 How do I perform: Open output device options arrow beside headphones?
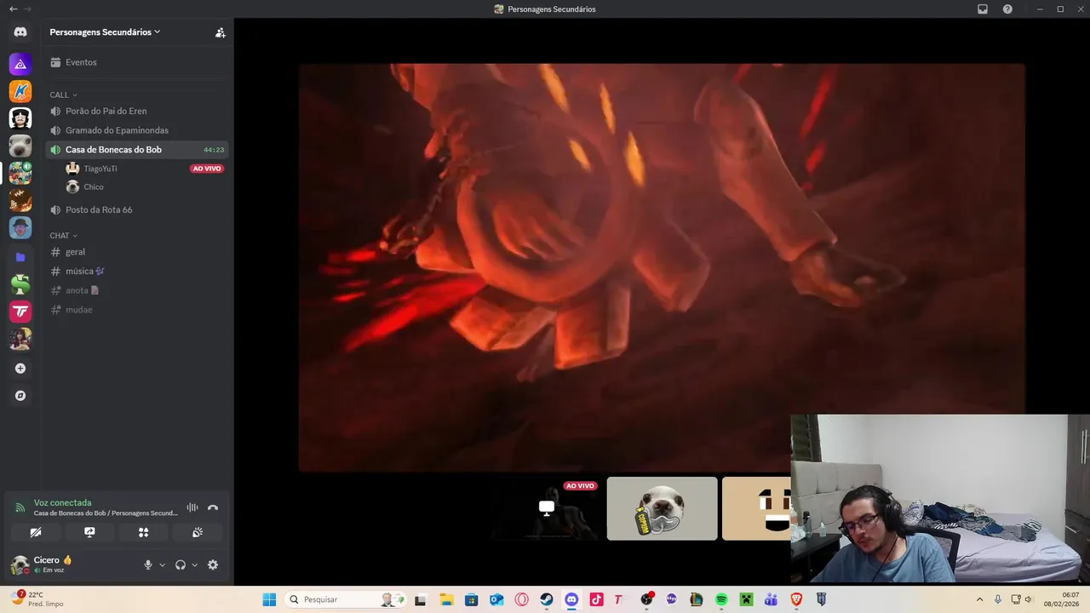(x=194, y=565)
